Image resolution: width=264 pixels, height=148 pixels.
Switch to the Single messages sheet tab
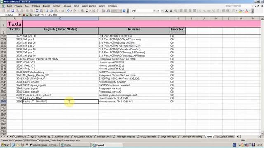coord(168,136)
